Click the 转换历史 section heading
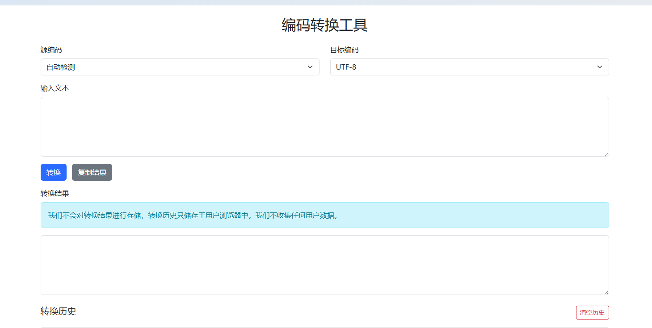Screen dimensions: 652x328 tap(58, 311)
